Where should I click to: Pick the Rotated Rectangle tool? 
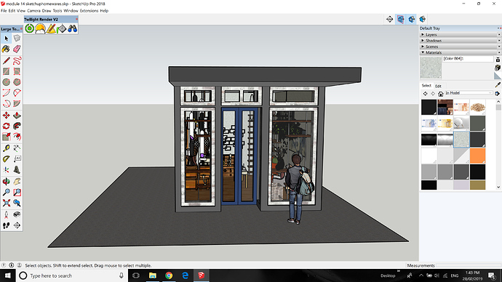tap(17, 71)
